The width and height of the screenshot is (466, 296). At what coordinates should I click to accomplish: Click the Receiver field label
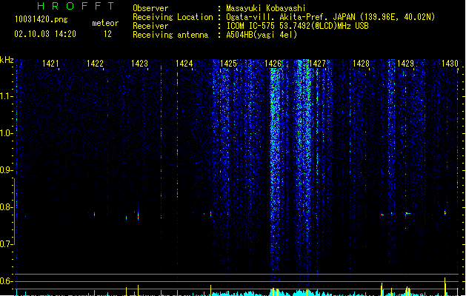tap(150, 26)
